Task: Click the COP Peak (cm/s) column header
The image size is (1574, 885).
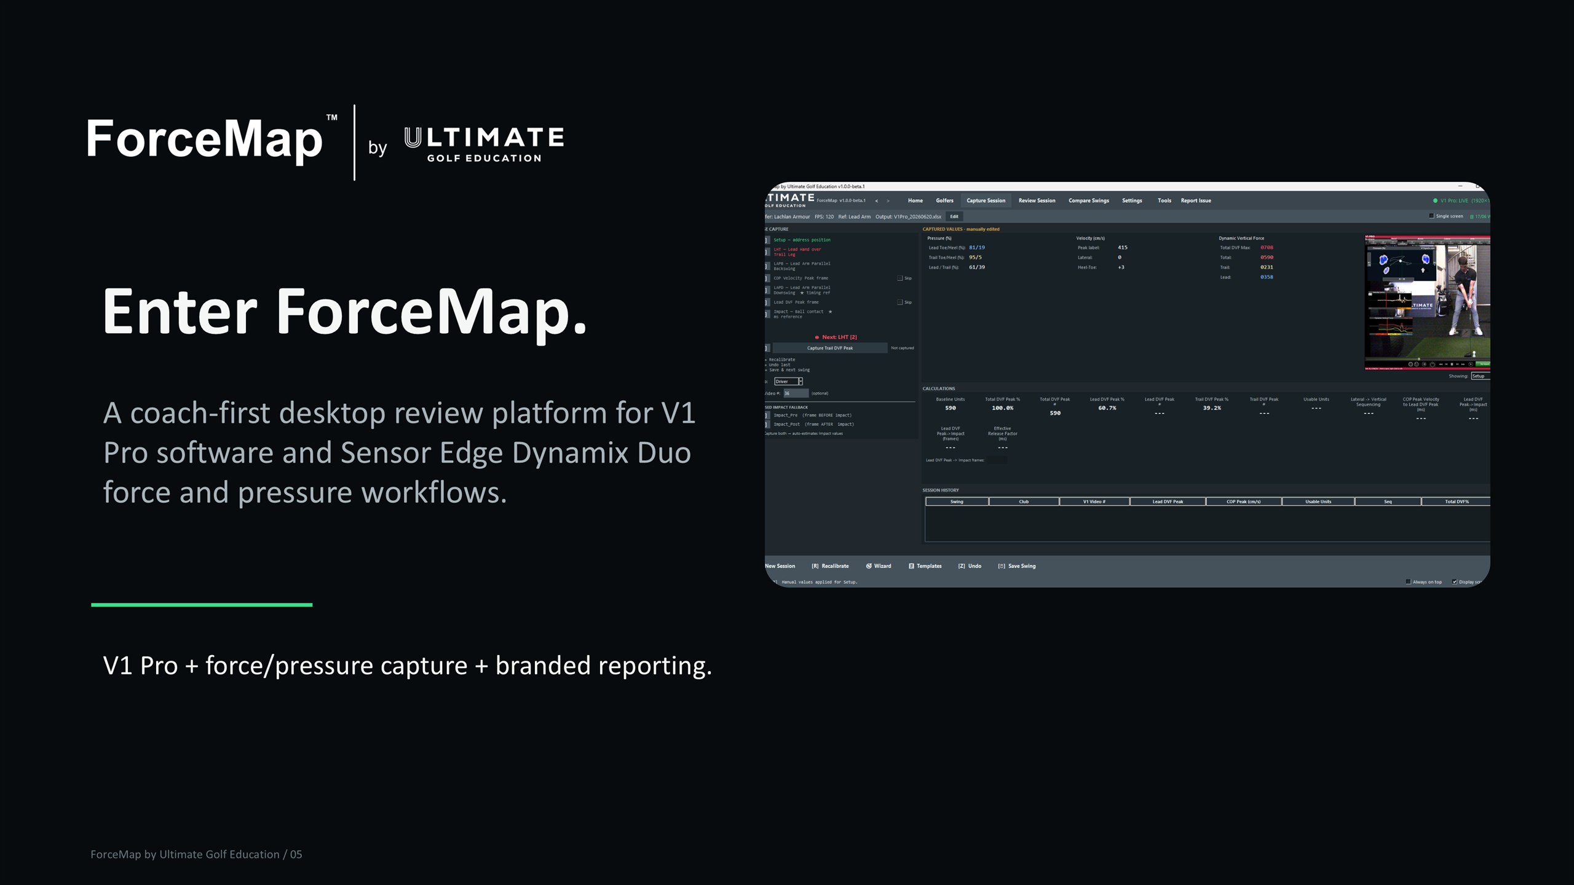Action: click(1244, 502)
